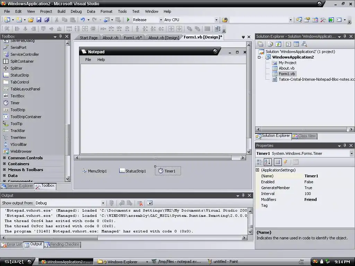
Task: Click the Align Lefts layout icon
Action: coord(17,29)
